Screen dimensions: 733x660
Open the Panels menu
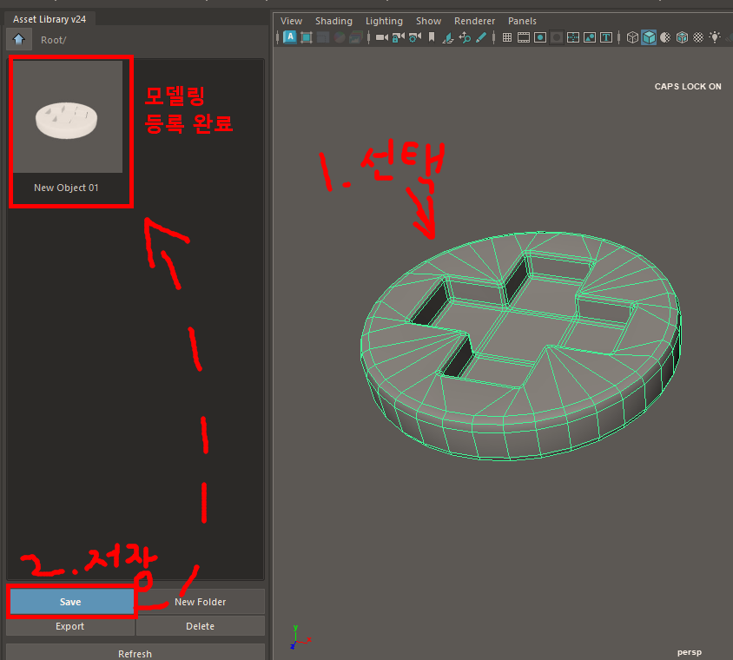pyautogui.click(x=522, y=20)
